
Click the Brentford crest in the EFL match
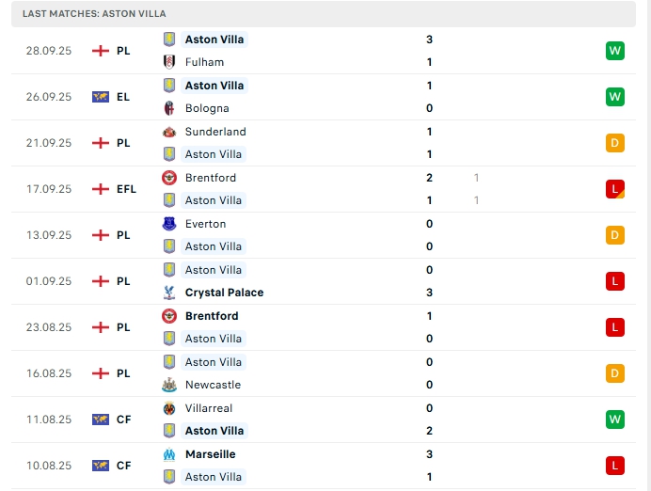[x=169, y=178]
